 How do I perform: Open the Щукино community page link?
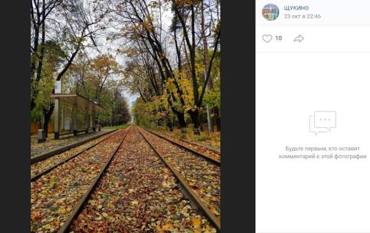coord(296,8)
